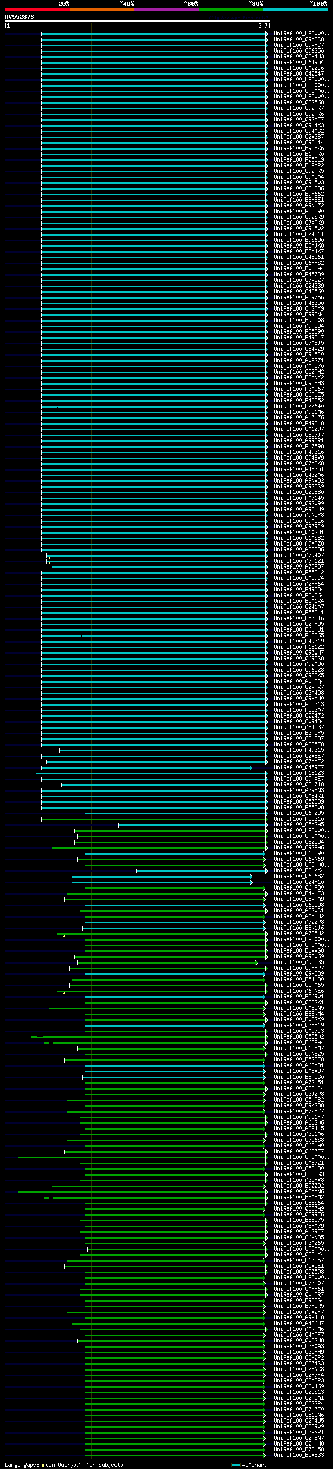Click arrowhead ending the UniRef100_Q6U682 alignment
Viewport: 333px width, 1469px height.
(x=251, y=877)
